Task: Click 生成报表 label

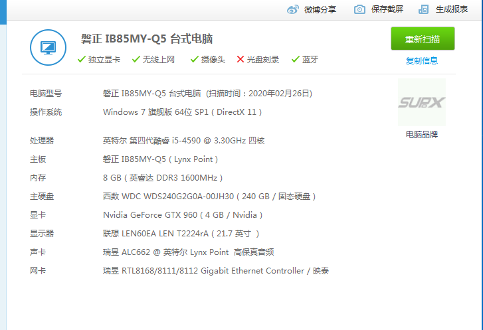Action: [452, 9]
